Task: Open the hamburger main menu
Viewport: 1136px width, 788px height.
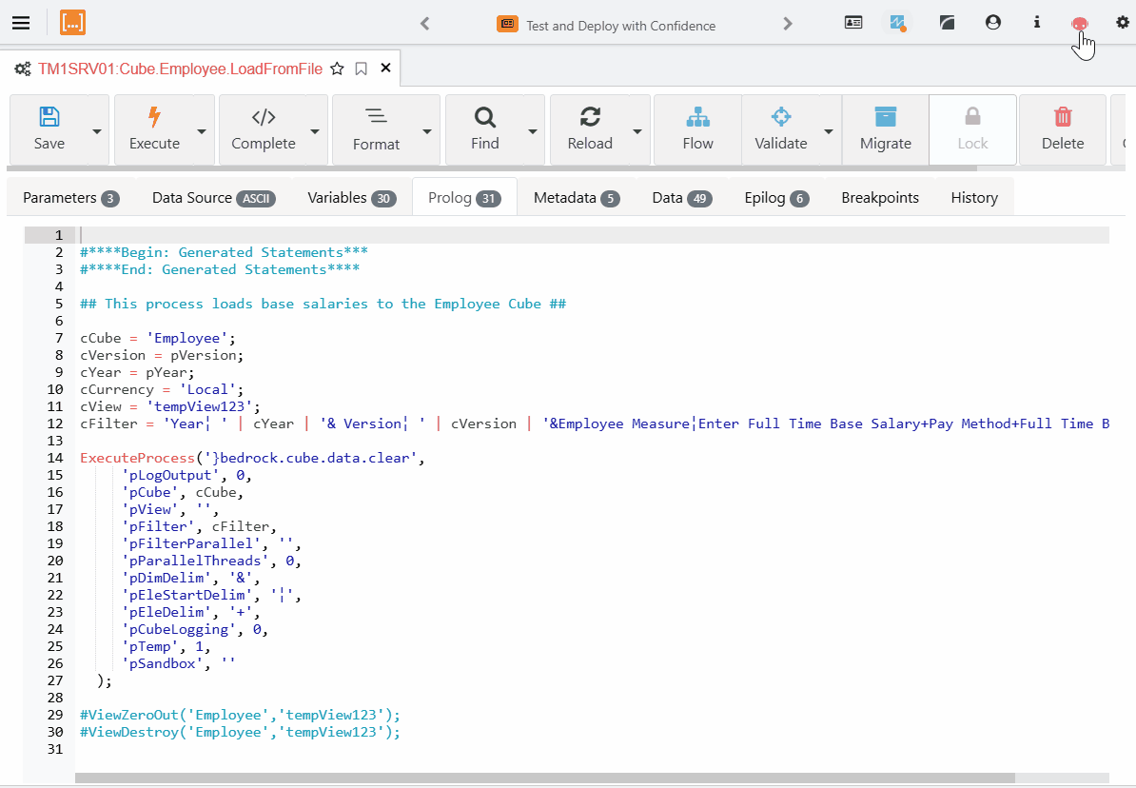Action: click(20, 23)
